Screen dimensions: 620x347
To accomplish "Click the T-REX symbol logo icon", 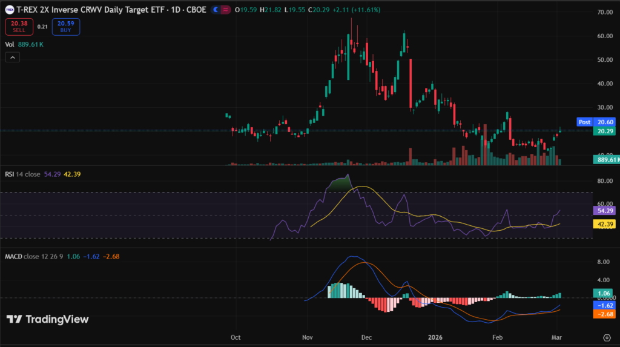I will click(x=9, y=11).
